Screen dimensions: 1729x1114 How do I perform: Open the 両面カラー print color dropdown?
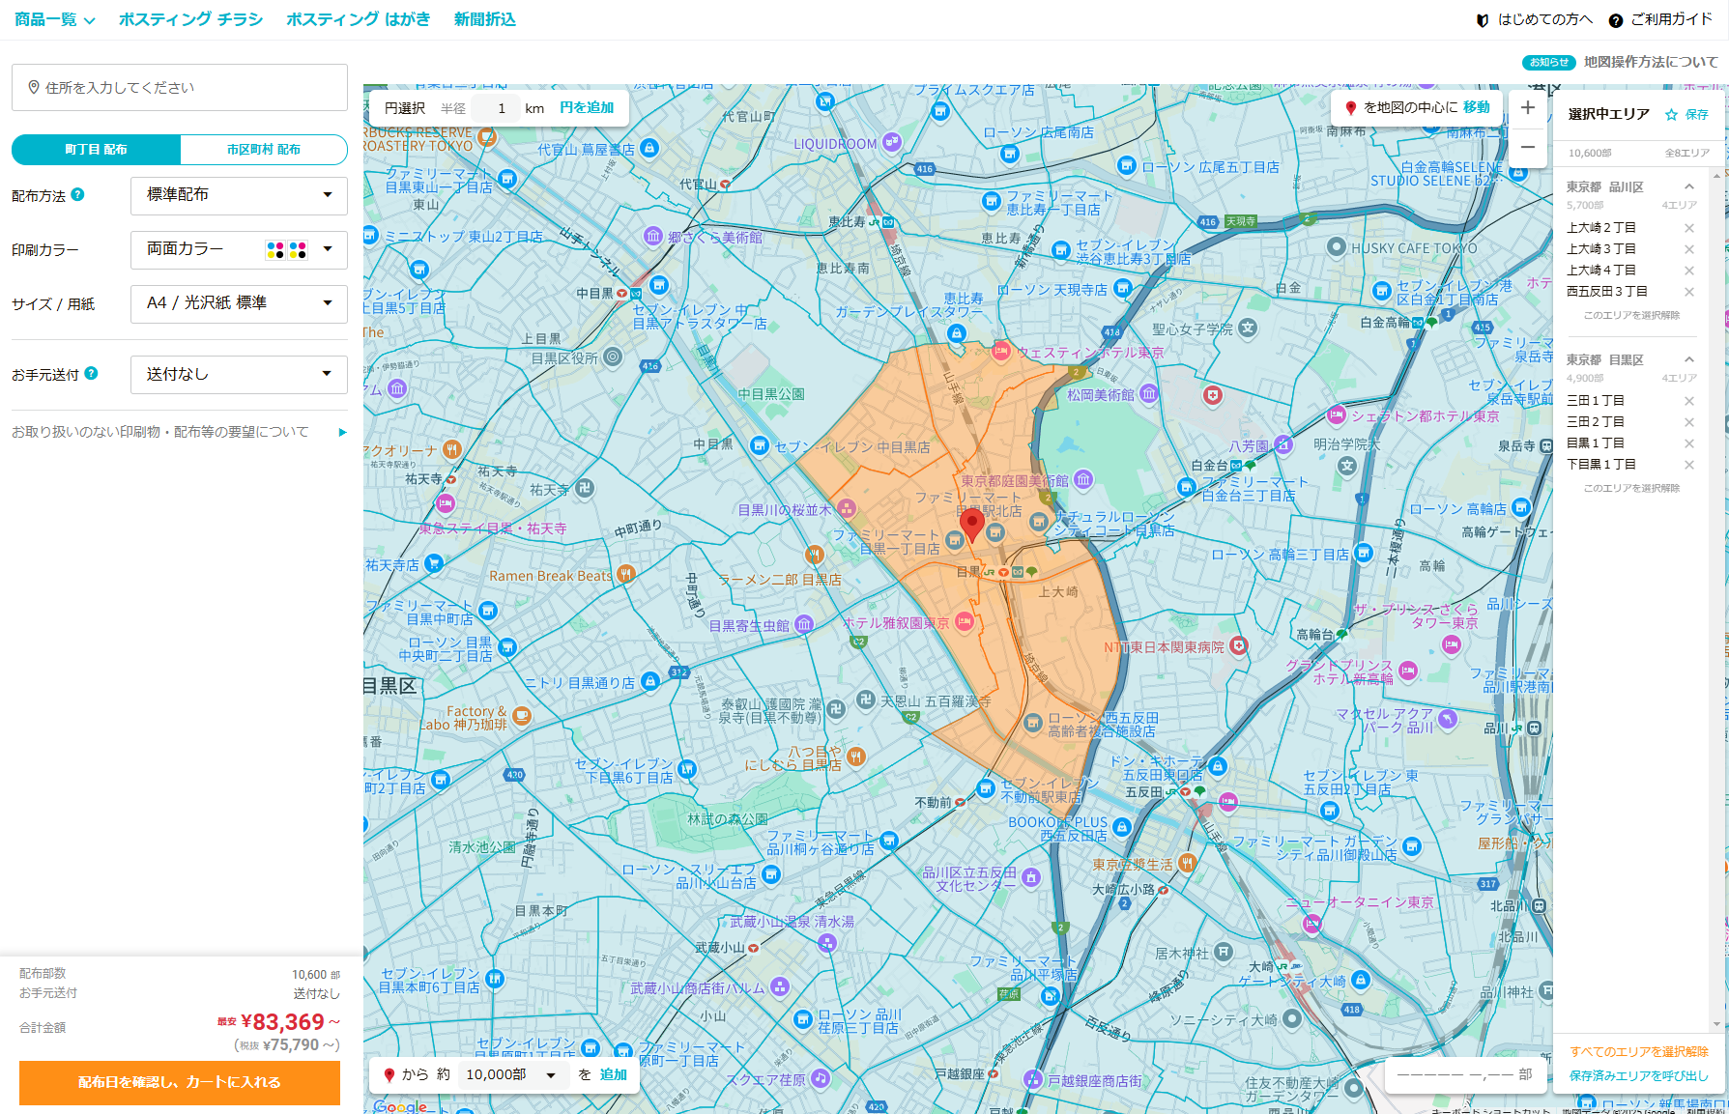point(239,249)
